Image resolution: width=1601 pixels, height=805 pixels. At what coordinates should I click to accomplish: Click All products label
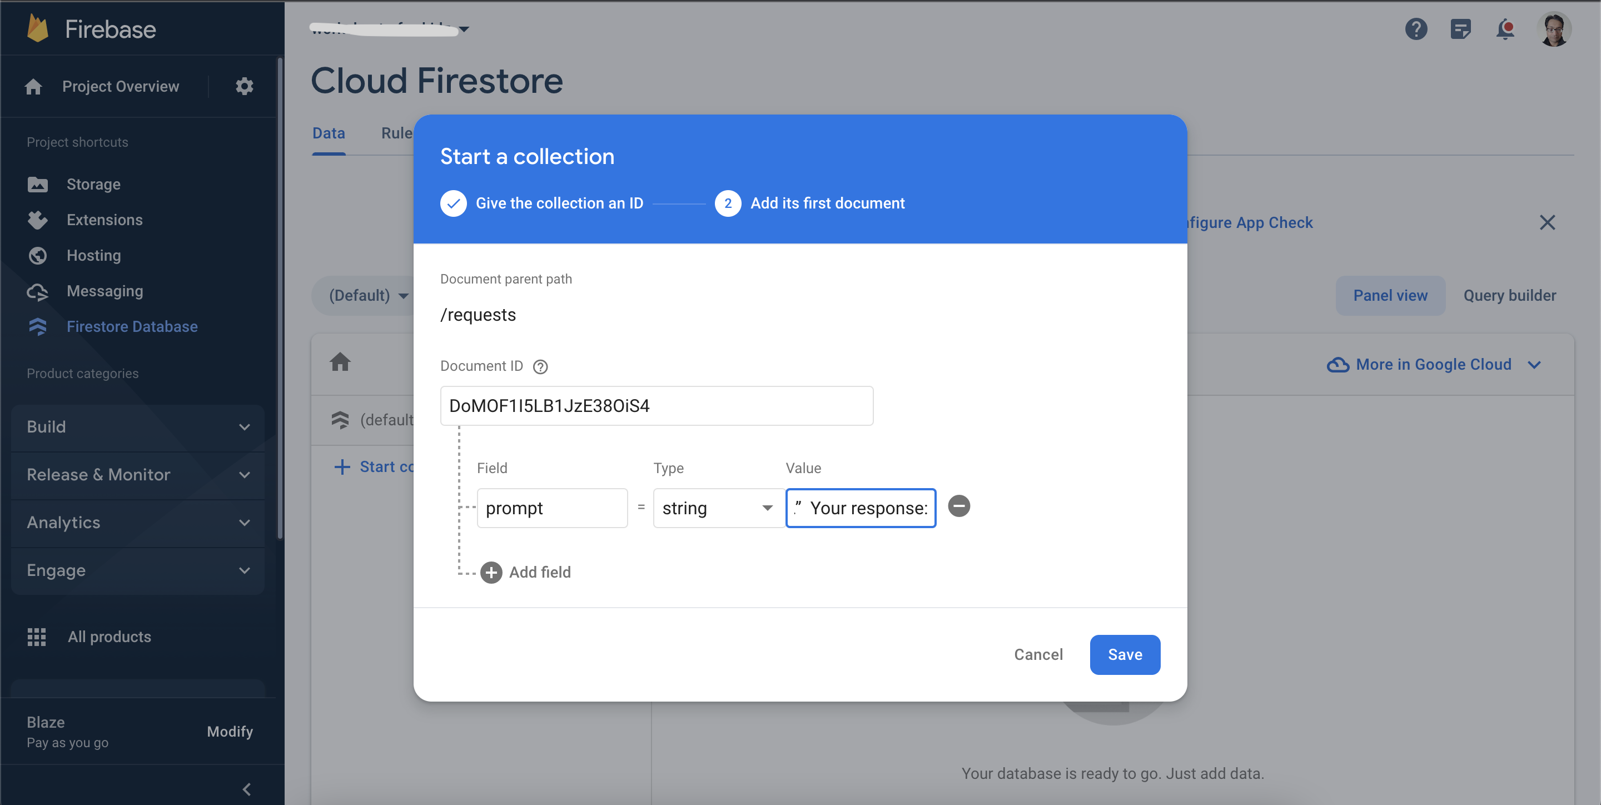point(110,637)
